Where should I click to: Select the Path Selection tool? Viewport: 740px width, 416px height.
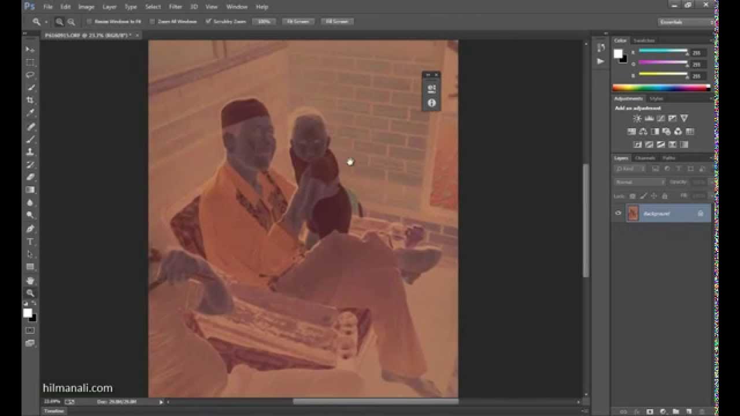coord(30,254)
